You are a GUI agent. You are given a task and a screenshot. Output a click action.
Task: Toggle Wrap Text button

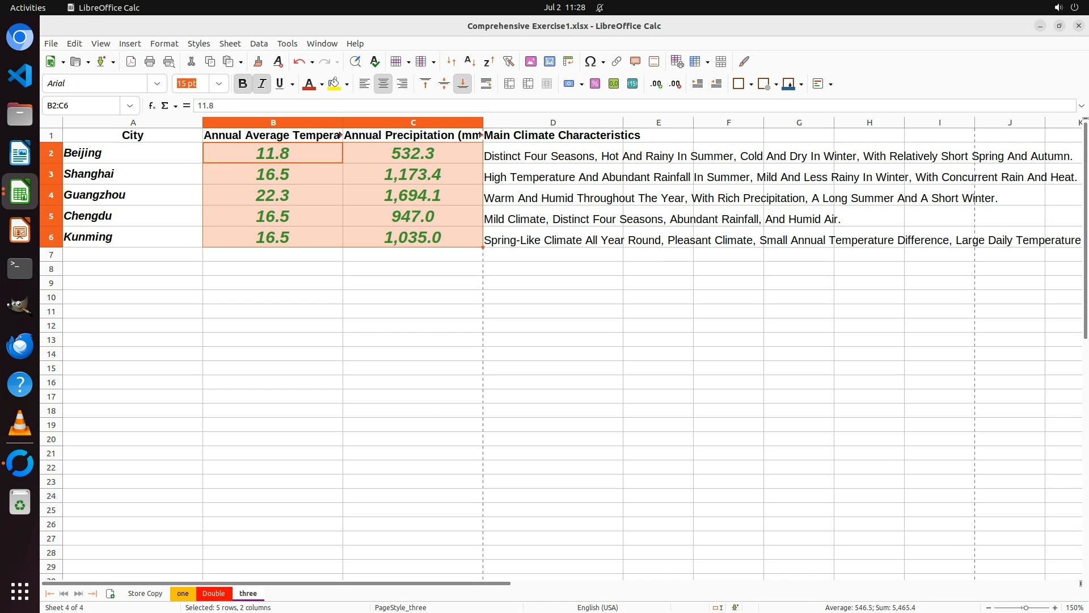486,84
